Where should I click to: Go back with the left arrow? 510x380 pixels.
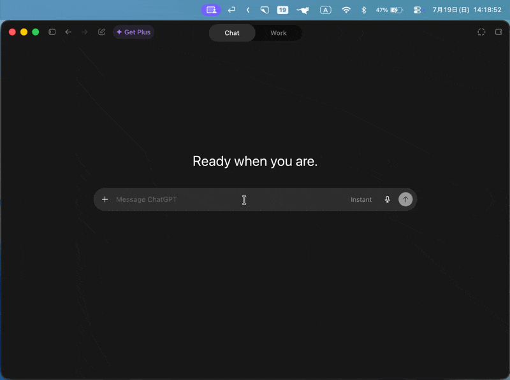(x=68, y=32)
